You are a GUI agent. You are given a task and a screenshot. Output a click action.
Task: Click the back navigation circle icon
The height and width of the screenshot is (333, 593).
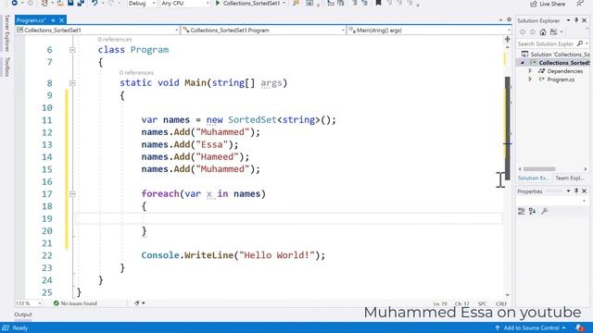14,3
